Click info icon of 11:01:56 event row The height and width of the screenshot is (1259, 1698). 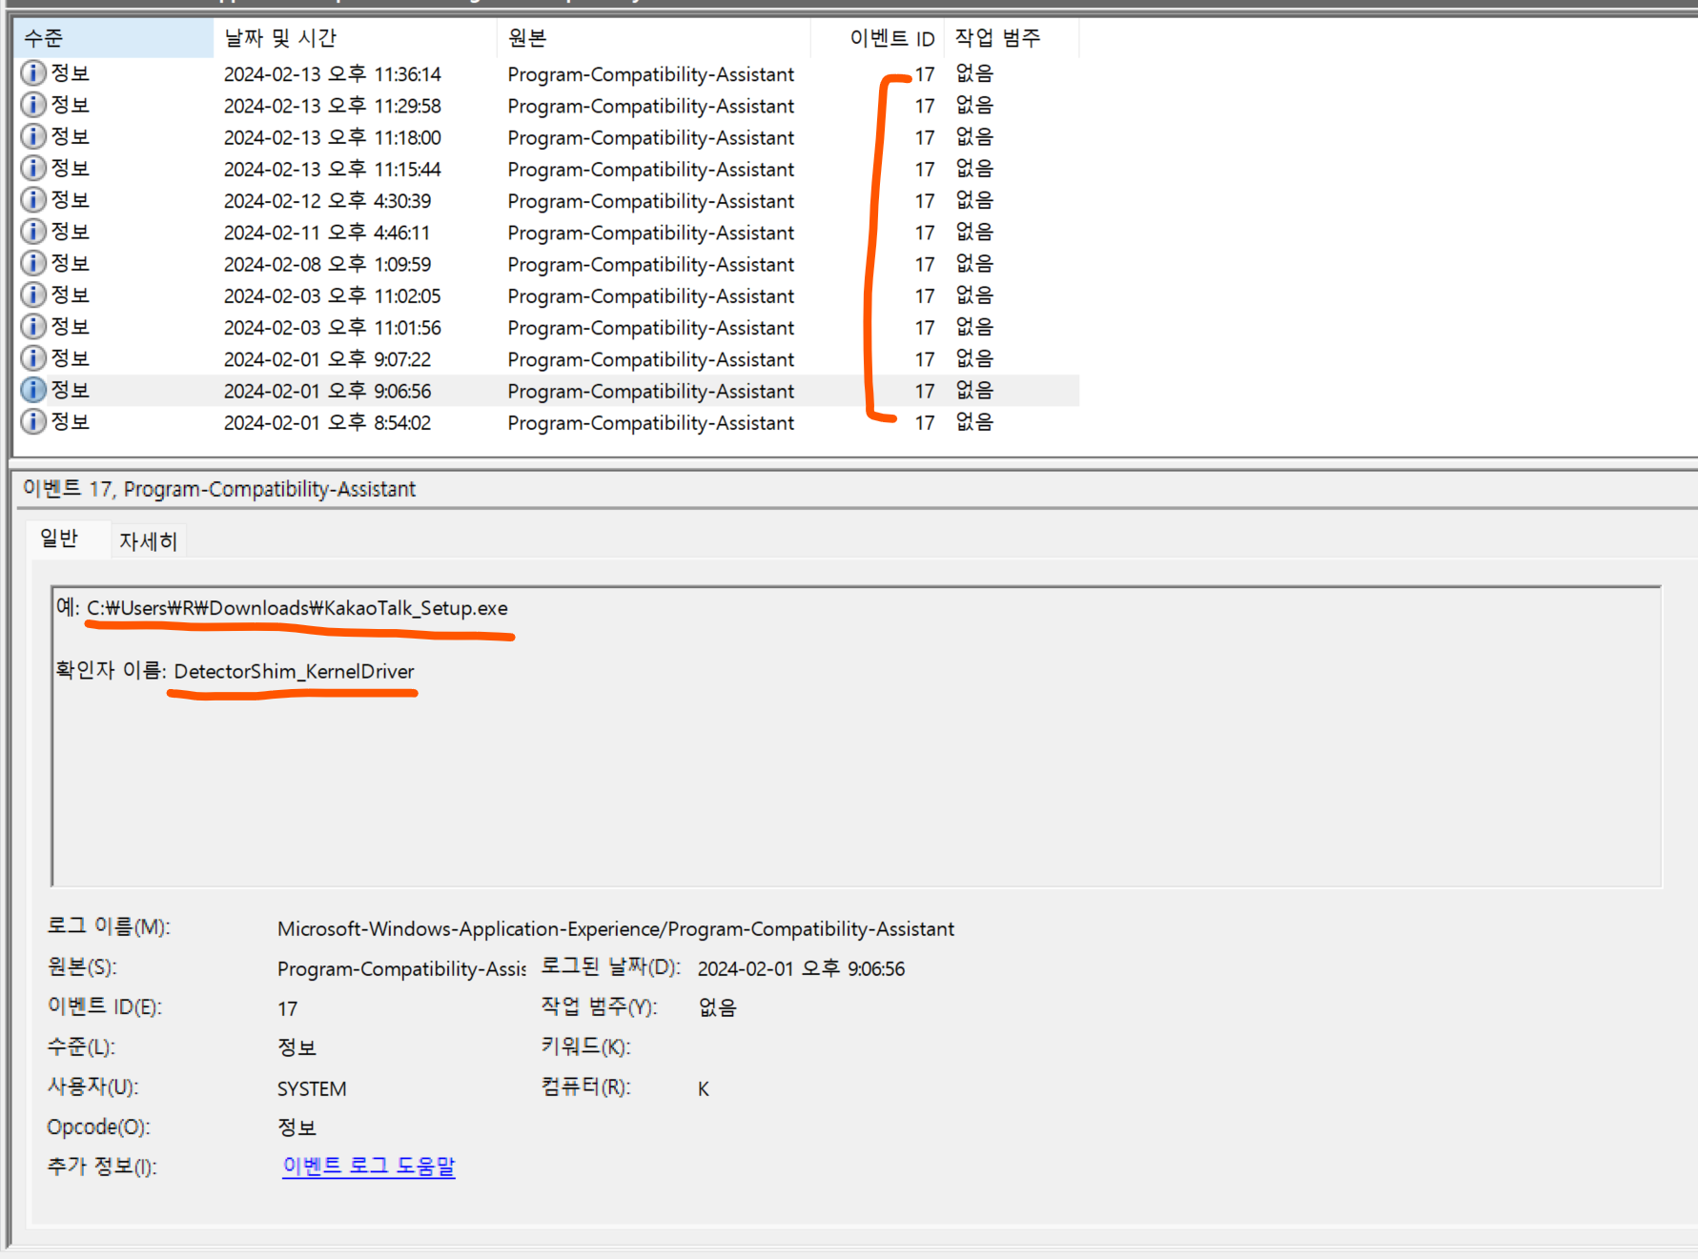[33, 327]
